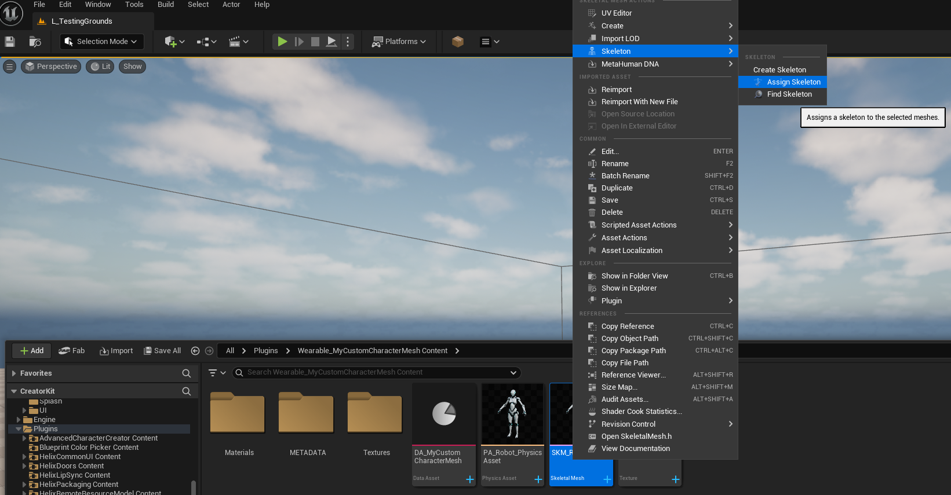
Task: Toggle the Lit view mode button
Action: [100, 67]
